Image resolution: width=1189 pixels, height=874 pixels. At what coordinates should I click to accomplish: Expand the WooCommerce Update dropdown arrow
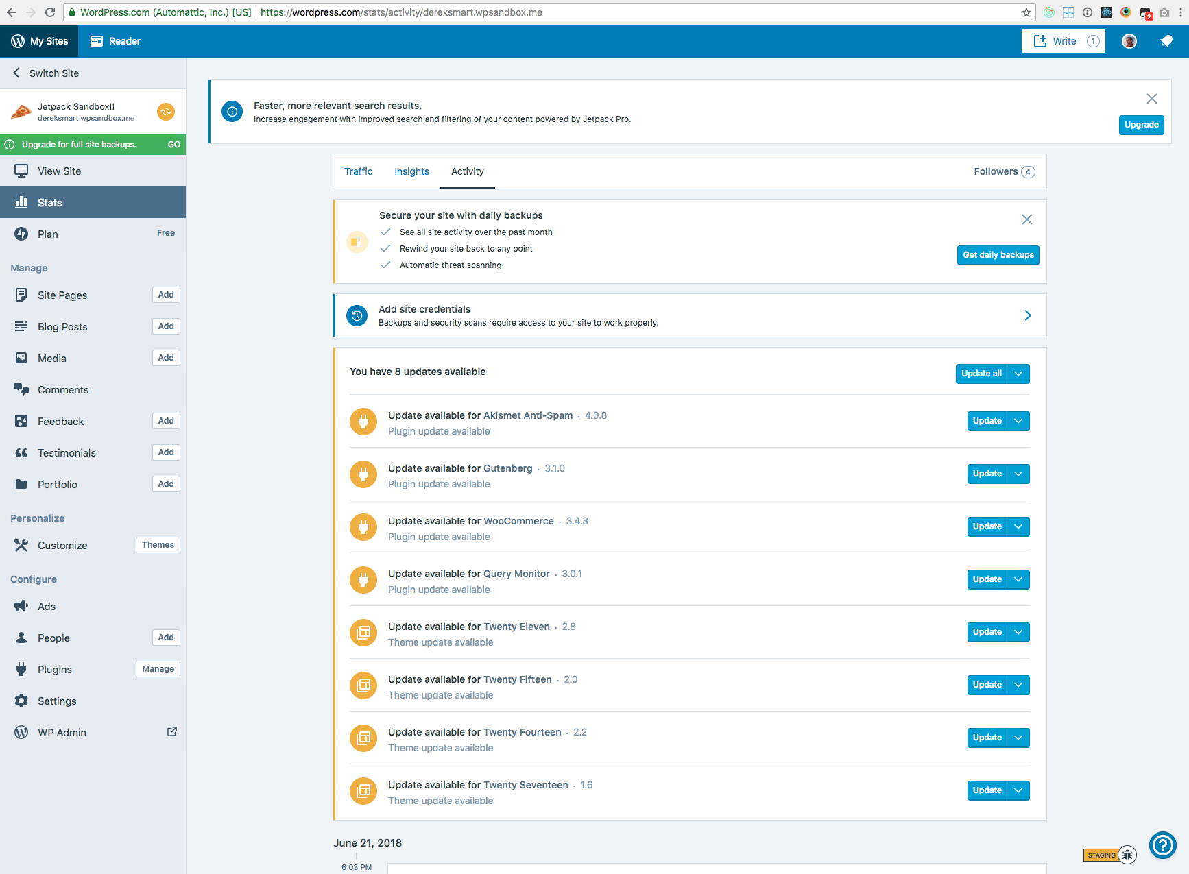1018,526
